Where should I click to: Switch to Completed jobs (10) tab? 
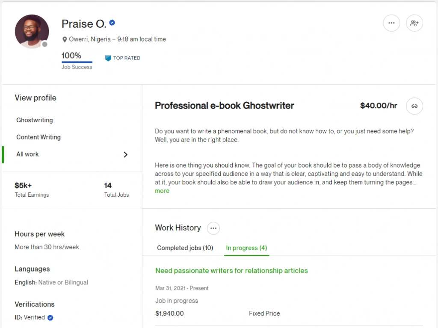pos(185,248)
